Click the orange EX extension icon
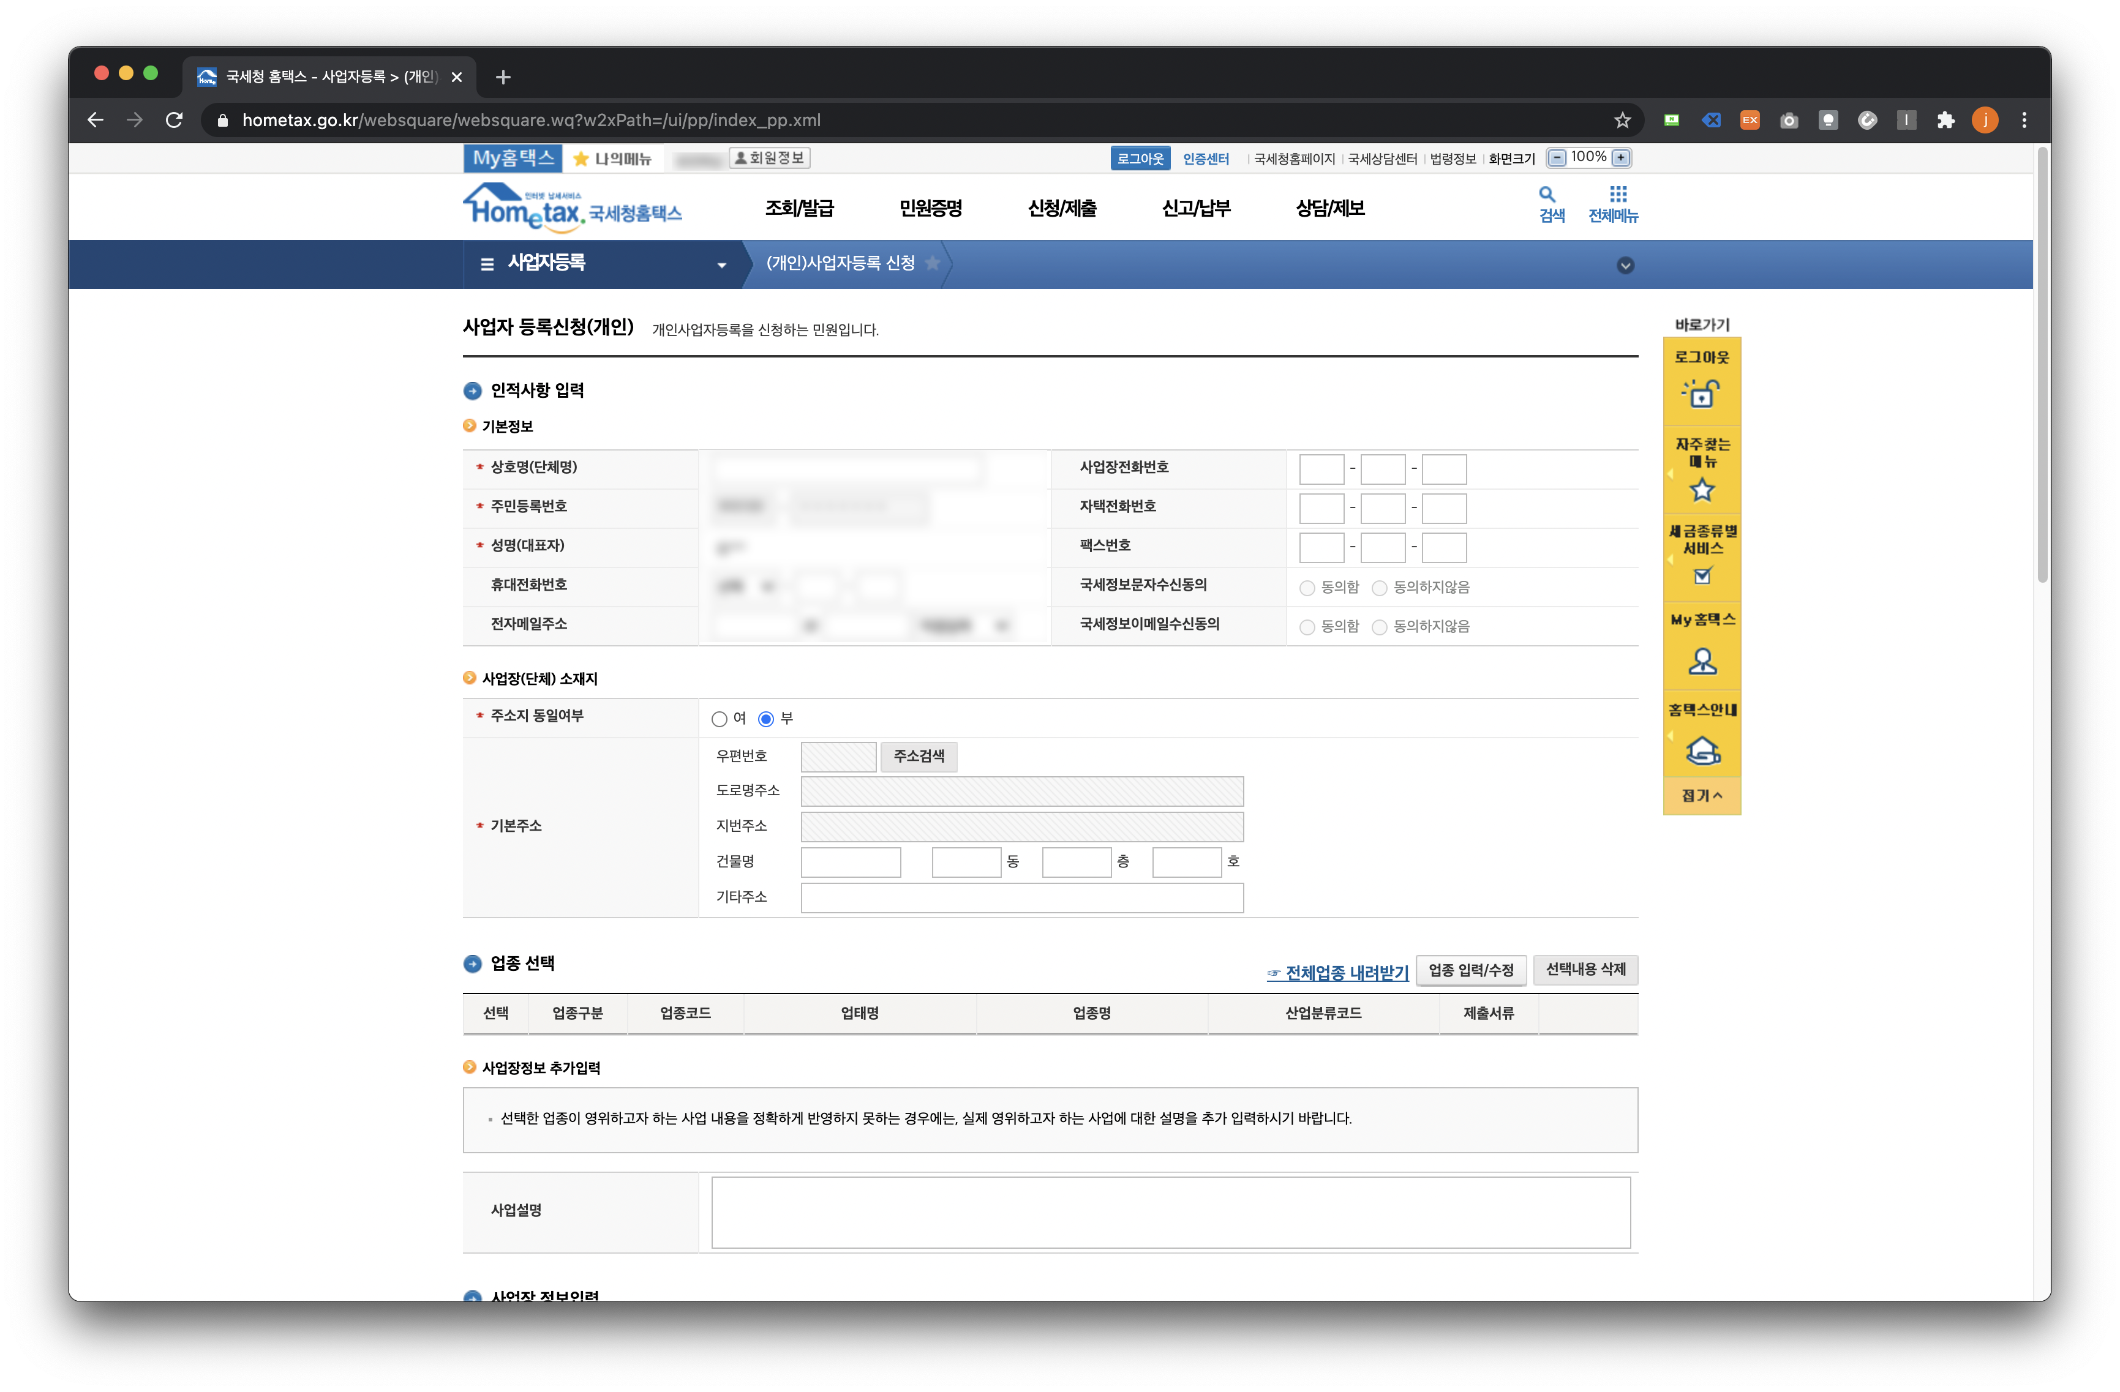This screenshot has width=2120, height=1392. [x=1750, y=120]
